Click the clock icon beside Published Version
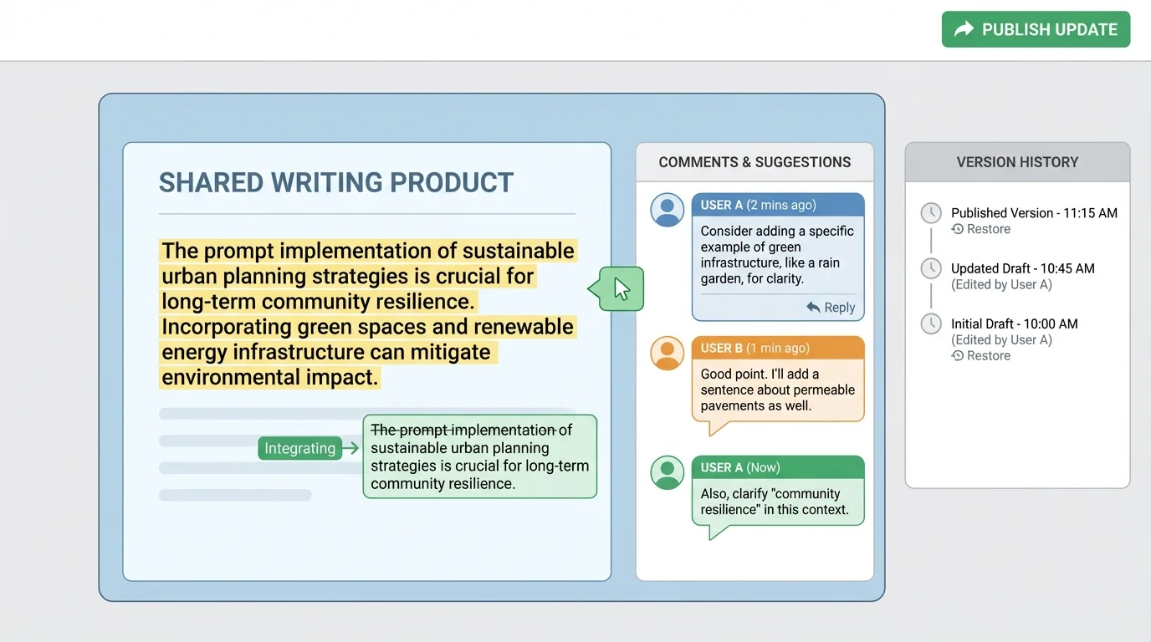The width and height of the screenshot is (1151, 642). click(930, 213)
